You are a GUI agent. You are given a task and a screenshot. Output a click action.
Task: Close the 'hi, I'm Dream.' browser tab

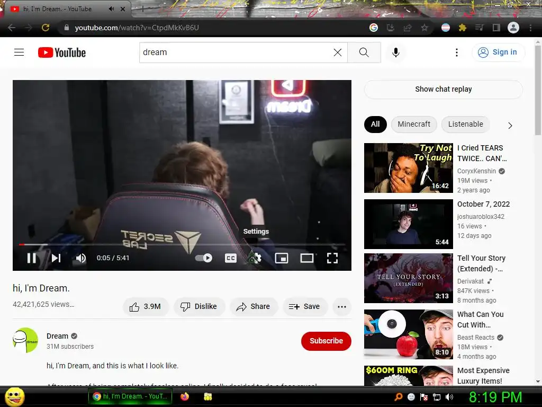click(123, 9)
